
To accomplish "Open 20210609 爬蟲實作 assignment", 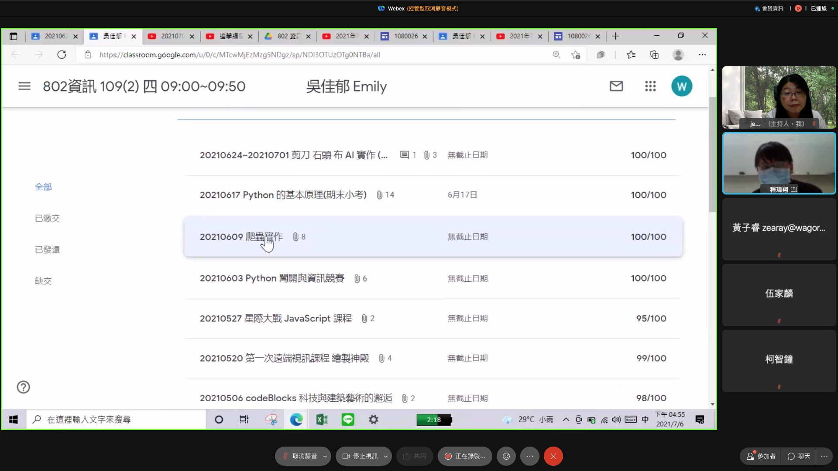I will coord(241,237).
